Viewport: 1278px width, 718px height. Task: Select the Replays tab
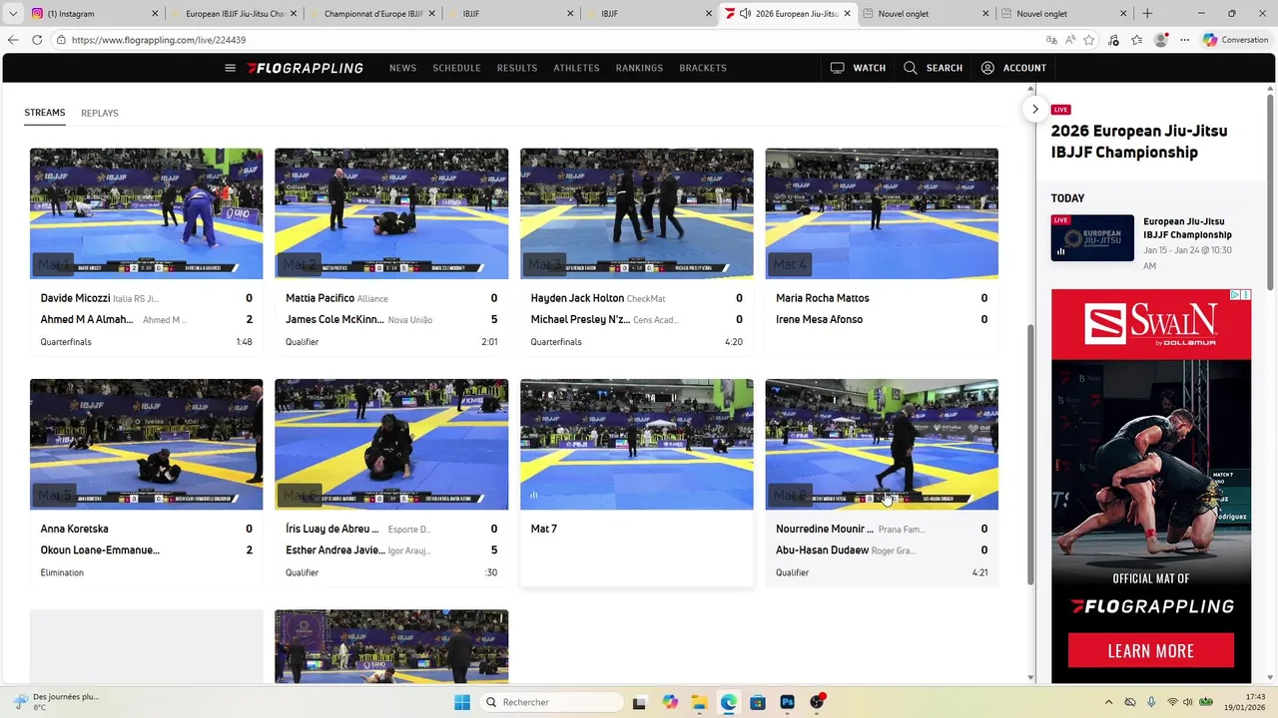(100, 113)
